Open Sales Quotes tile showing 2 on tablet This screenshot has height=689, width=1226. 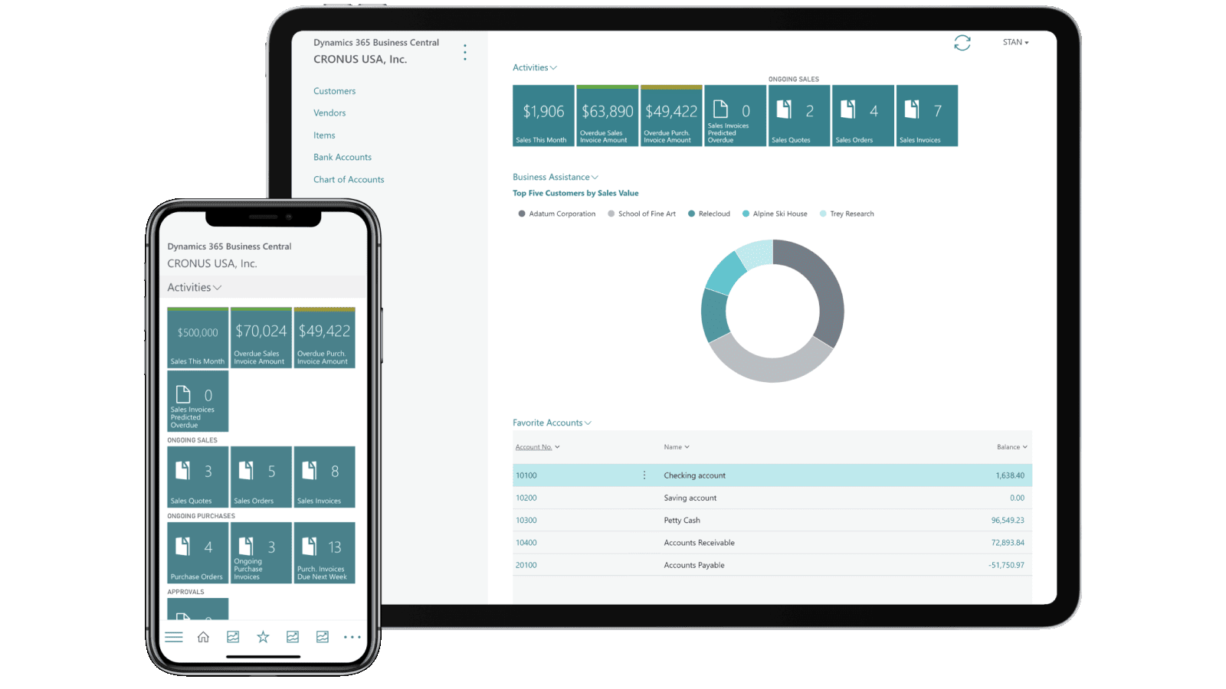799,116
